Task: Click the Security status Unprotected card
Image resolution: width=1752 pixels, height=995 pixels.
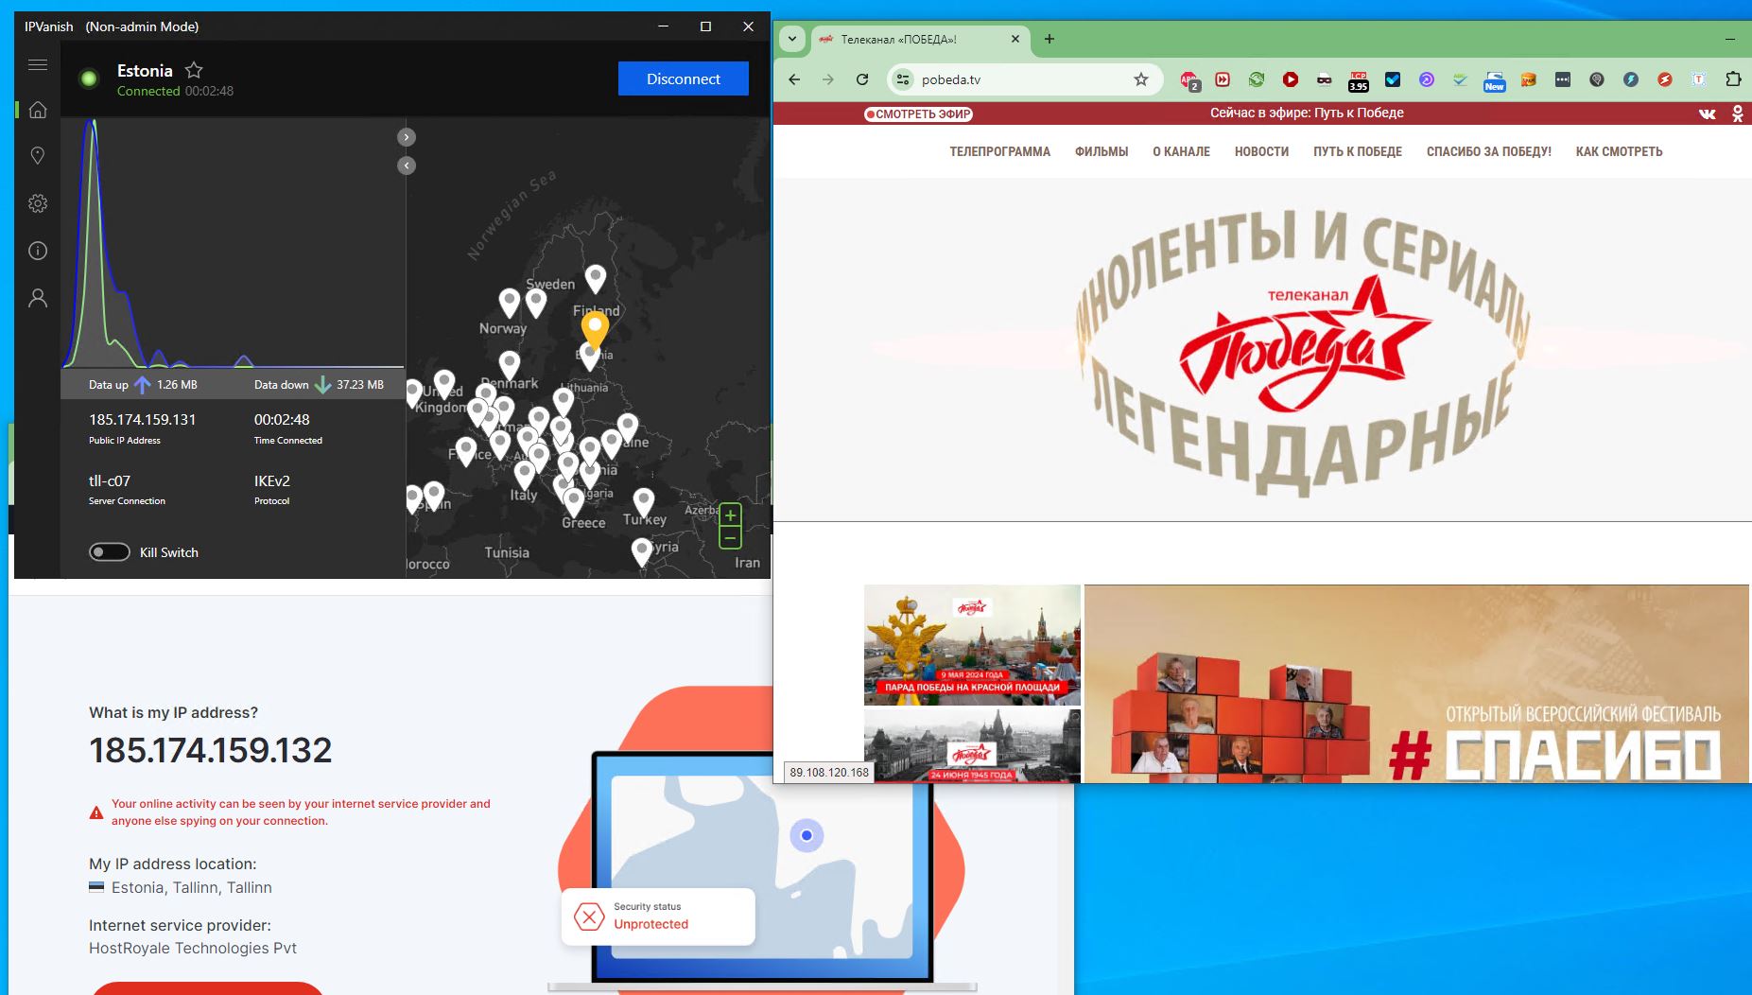Action: [658, 916]
